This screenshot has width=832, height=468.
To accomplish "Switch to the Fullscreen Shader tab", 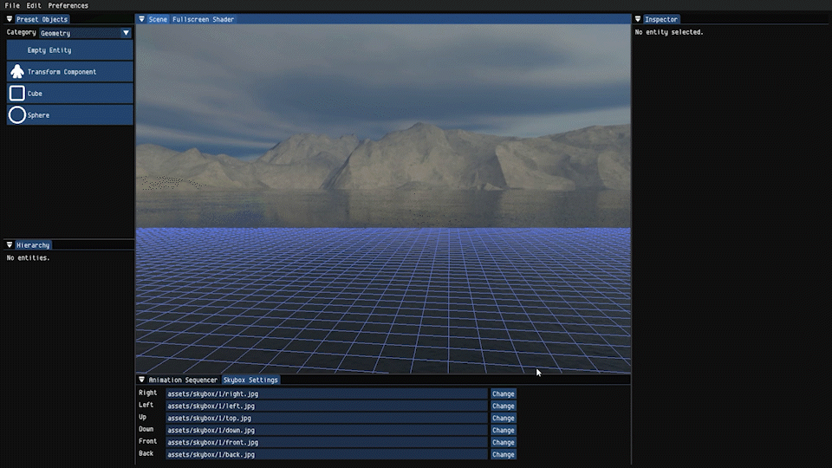I will (x=203, y=19).
